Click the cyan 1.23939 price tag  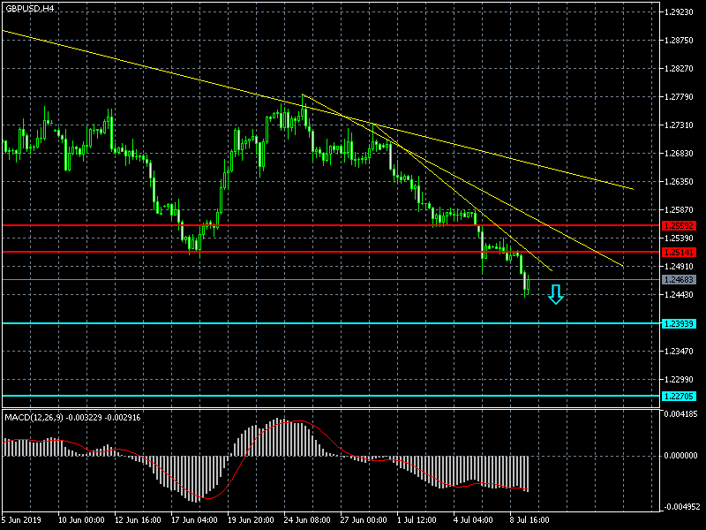click(x=679, y=323)
